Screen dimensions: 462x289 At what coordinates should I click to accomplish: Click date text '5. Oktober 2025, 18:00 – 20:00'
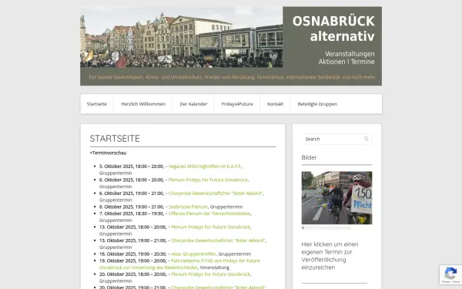[132, 166]
